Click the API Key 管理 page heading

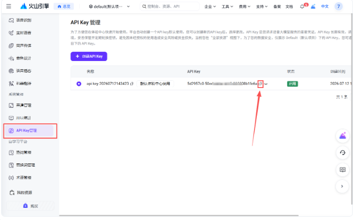point(85,23)
